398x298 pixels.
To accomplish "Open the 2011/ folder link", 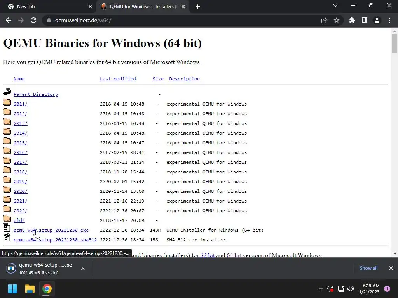I will [21, 104].
